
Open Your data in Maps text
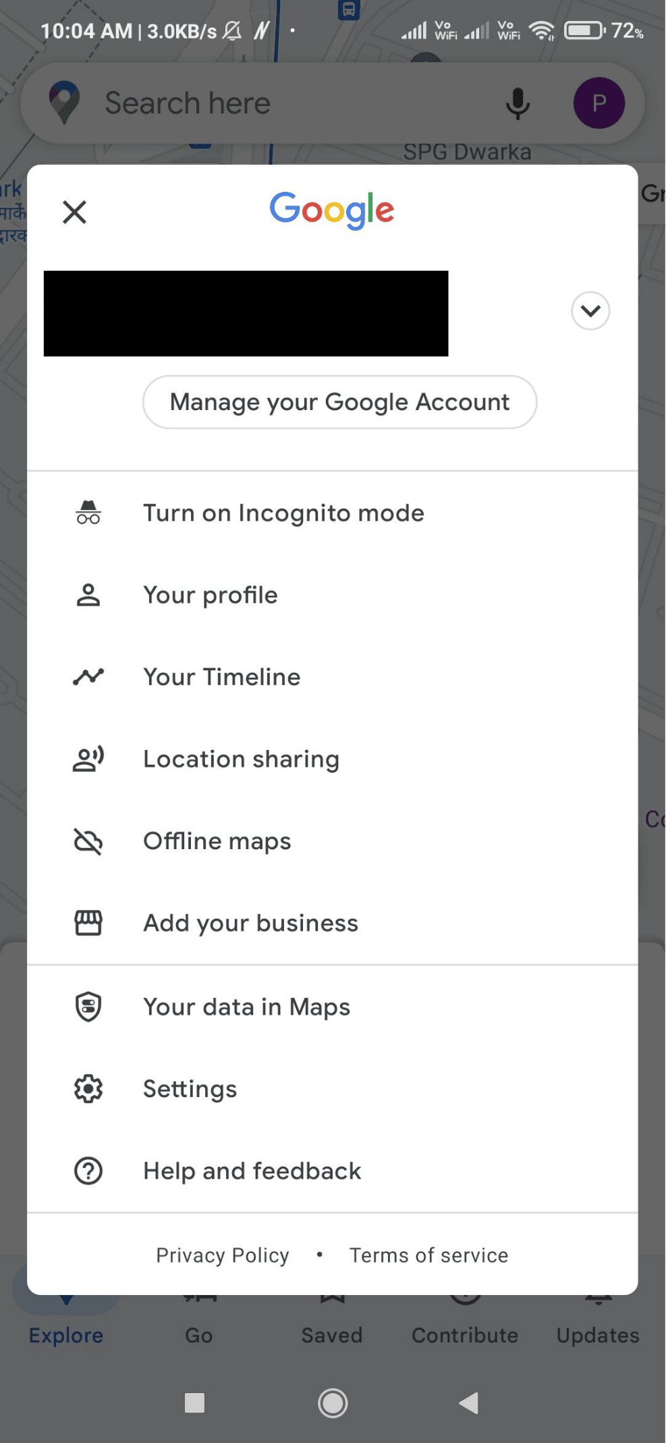click(247, 1007)
